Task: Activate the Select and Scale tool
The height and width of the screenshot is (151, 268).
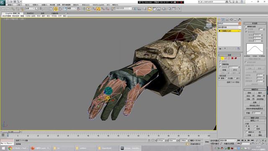Action: tap(65, 9)
